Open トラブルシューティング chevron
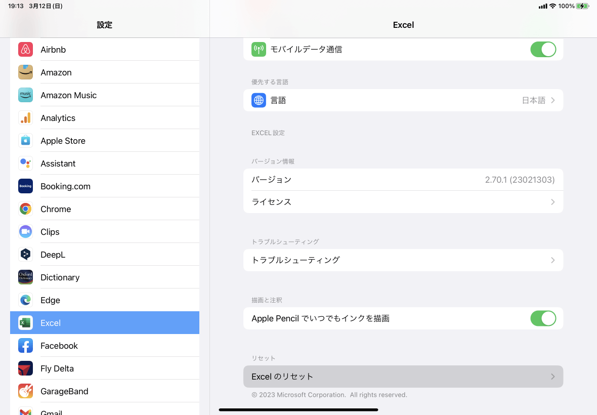The height and width of the screenshot is (415, 597). (x=553, y=260)
